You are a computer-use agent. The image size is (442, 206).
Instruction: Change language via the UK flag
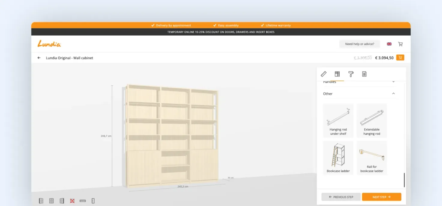point(389,44)
